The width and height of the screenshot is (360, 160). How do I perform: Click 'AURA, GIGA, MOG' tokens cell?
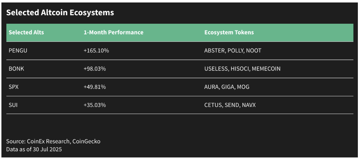coord(227,87)
